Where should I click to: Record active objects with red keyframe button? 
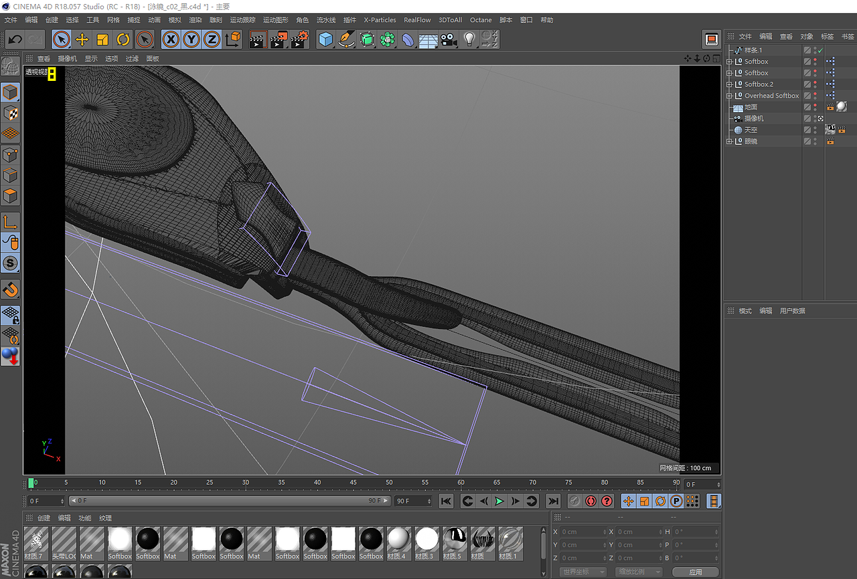coord(591,501)
